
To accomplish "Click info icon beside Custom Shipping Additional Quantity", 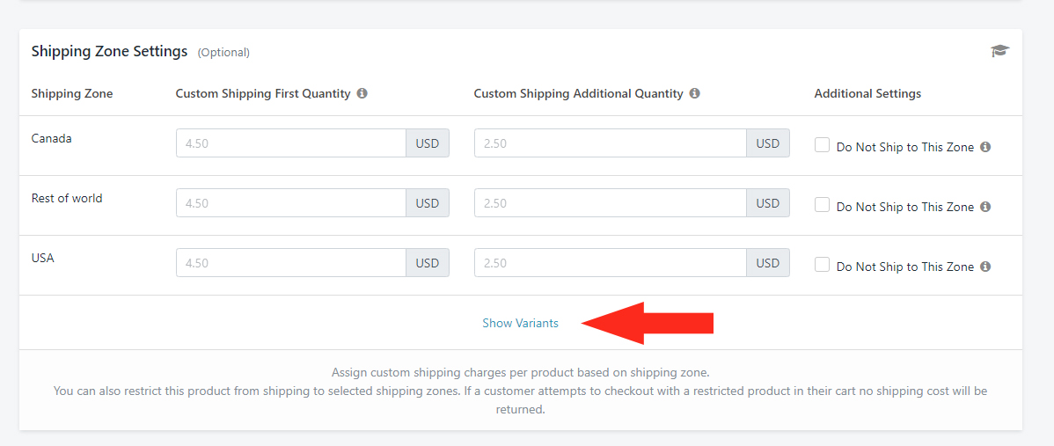I will [694, 93].
